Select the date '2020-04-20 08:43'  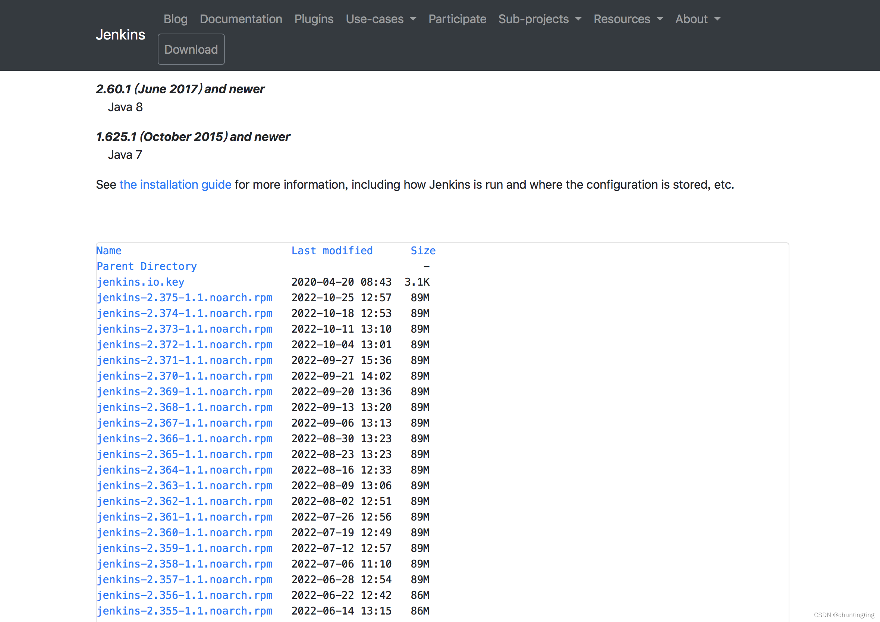point(342,282)
